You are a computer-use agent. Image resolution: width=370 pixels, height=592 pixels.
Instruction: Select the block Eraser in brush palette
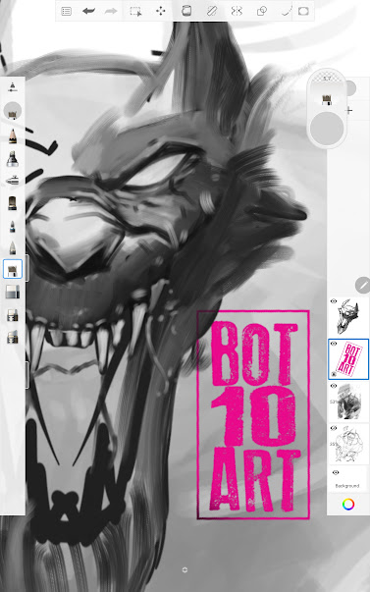(x=13, y=293)
